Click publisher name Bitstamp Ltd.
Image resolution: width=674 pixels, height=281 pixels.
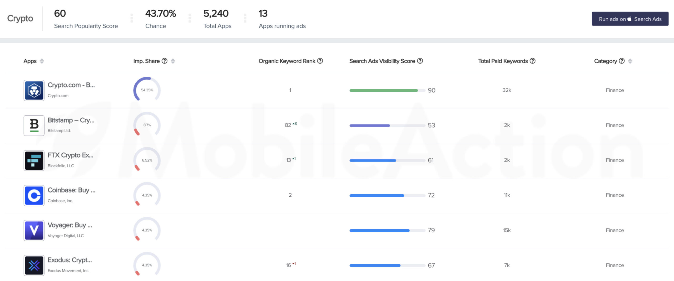click(x=59, y=131)
